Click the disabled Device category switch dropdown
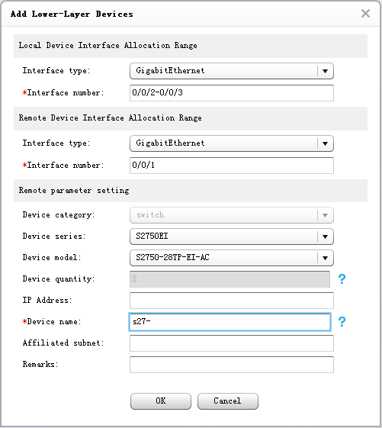Image resolution: width=382 pixels, height=428 pixels. tap(231, 215)
